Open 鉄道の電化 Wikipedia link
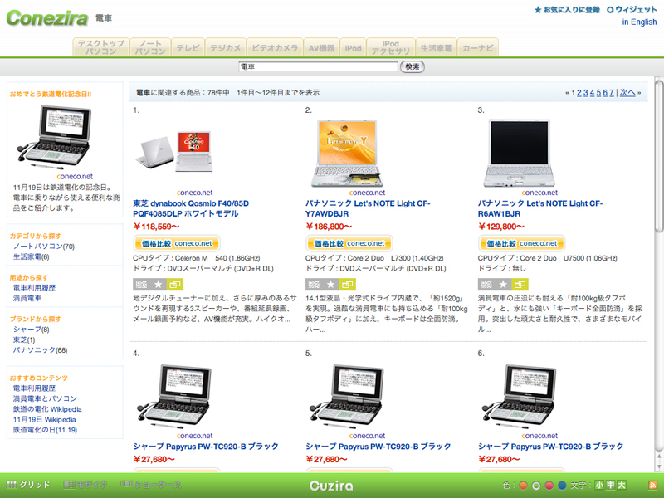This screenshot has width=664, height=498. (47, 409)
